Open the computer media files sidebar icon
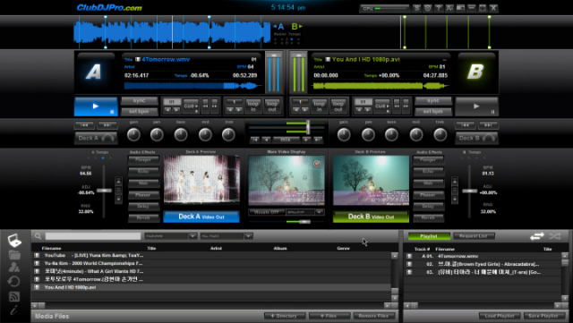Screen dimensions: 573x323 (x=14, y=241)
